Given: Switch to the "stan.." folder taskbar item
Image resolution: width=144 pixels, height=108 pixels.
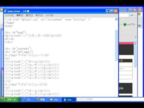Looking at the screenshot, I should tap(55, 100).
